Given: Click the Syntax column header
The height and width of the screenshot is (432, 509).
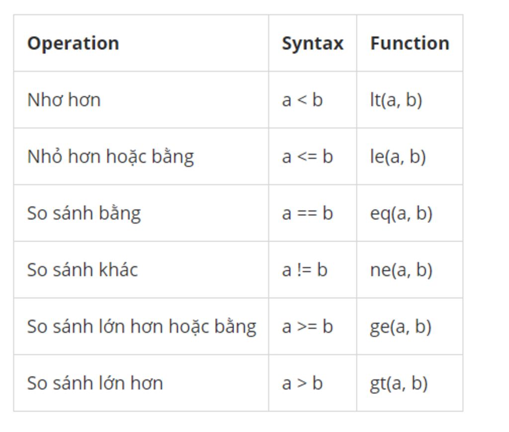Looking at the screenshot, I should pos(312,43).
